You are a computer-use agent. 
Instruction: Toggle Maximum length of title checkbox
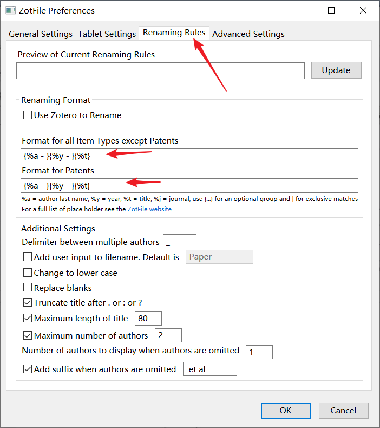28,318
